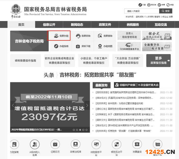Switch to the 纳税服务 navigation tab
This screenshot has height=159, width=179.
pyautogui.click(x=133, y=24)
